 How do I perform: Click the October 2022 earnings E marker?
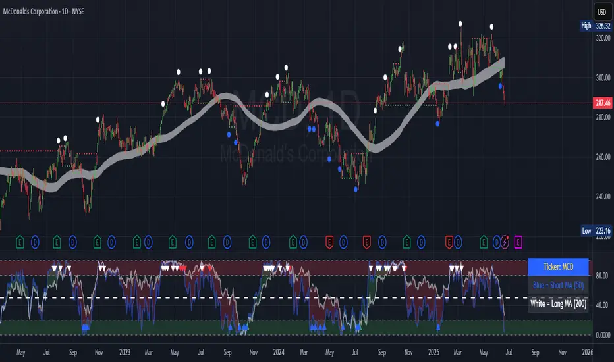click(x=97, y=243)
